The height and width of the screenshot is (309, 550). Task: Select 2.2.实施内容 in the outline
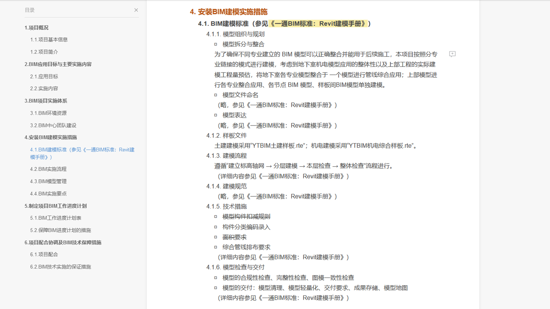click(44, 89)
